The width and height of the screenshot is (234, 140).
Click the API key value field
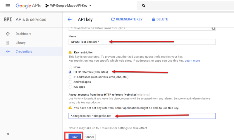click(142, 29)
